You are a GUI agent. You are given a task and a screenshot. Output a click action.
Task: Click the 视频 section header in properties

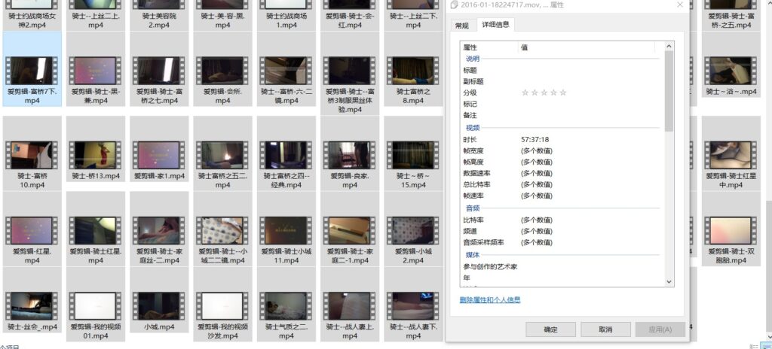pos(473,129)
